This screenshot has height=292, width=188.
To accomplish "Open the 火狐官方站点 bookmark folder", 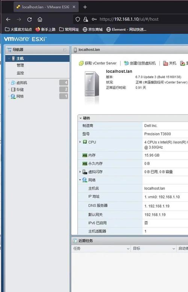I will 18,29.
